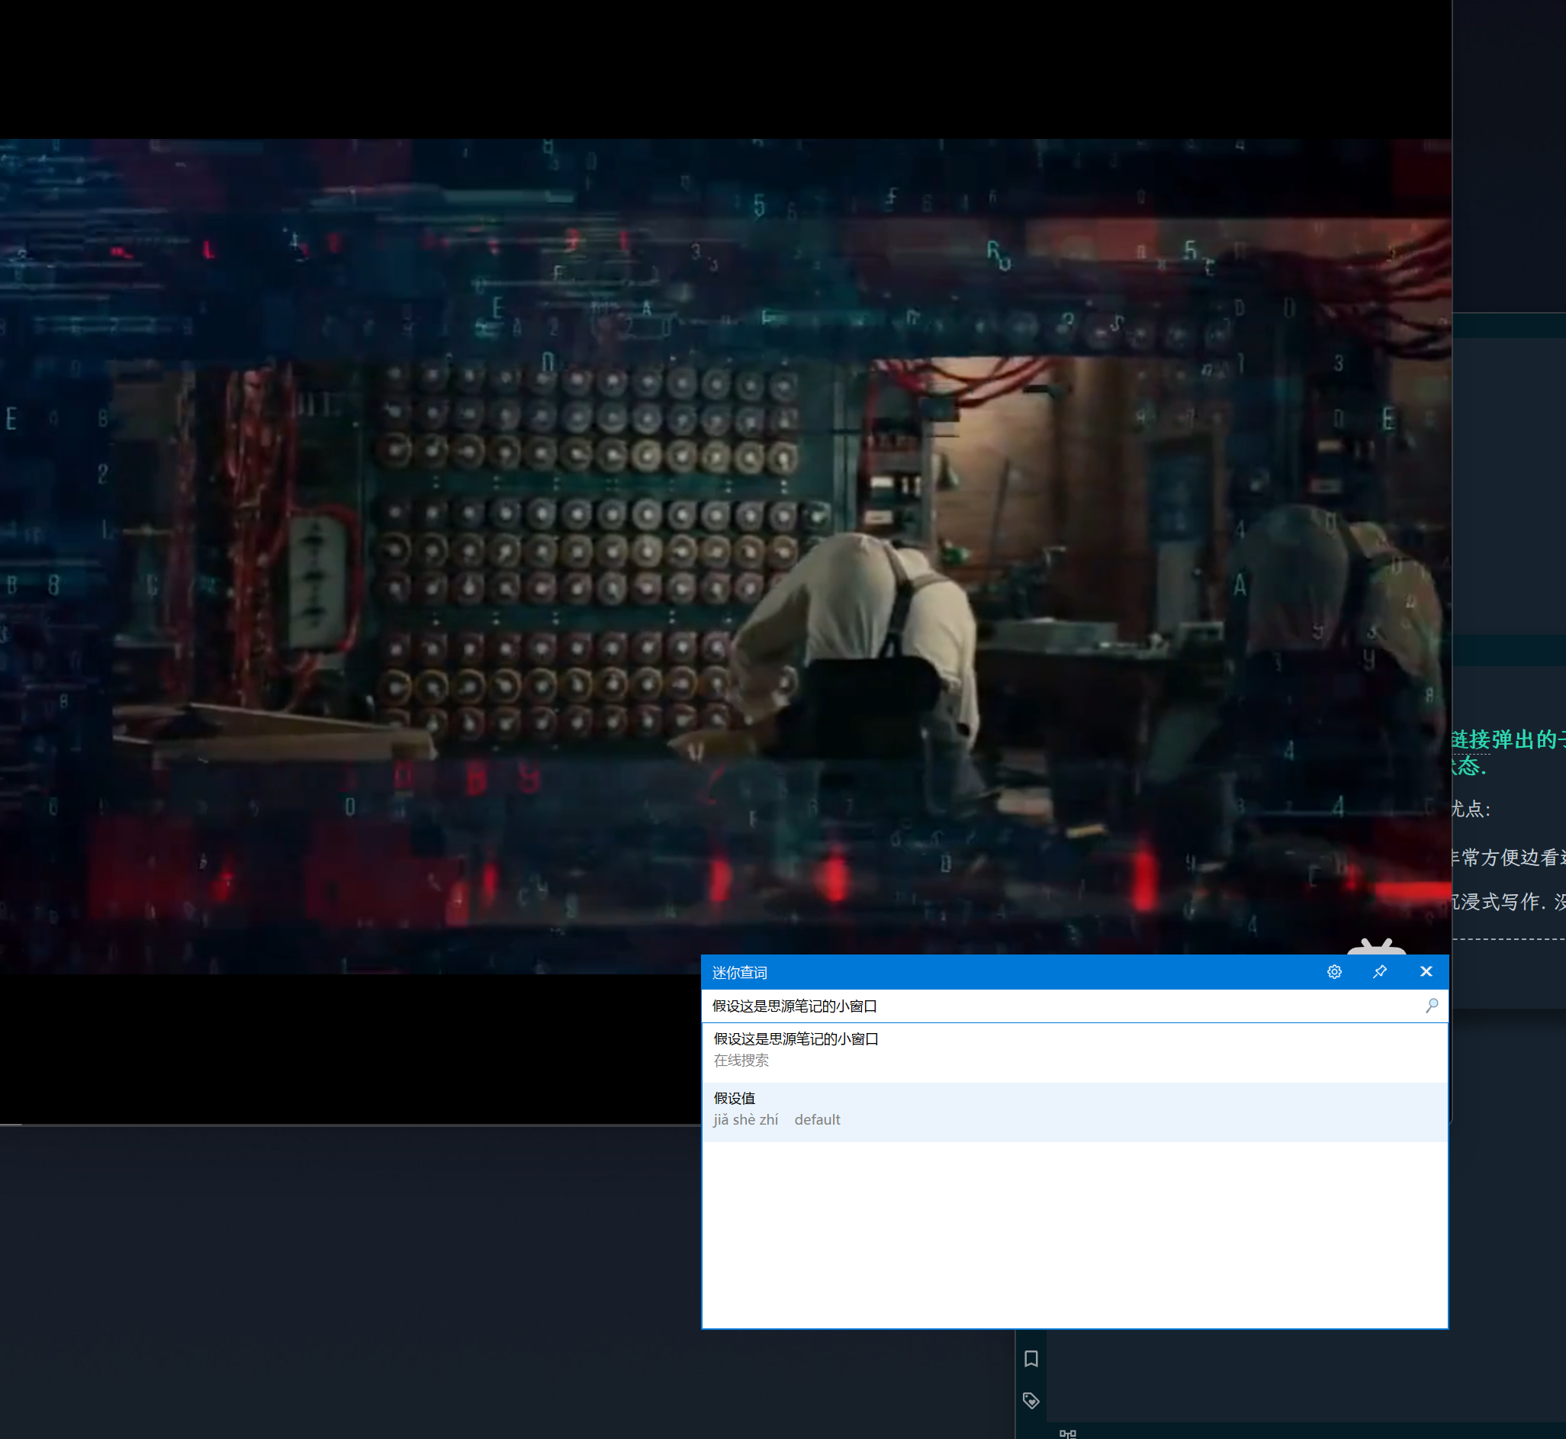This screenshot has height=1439, width=1566.
Task: Click the pinyin jiǎ shè zhí text
Action: pyautogui.click(x=746, y=1120)
